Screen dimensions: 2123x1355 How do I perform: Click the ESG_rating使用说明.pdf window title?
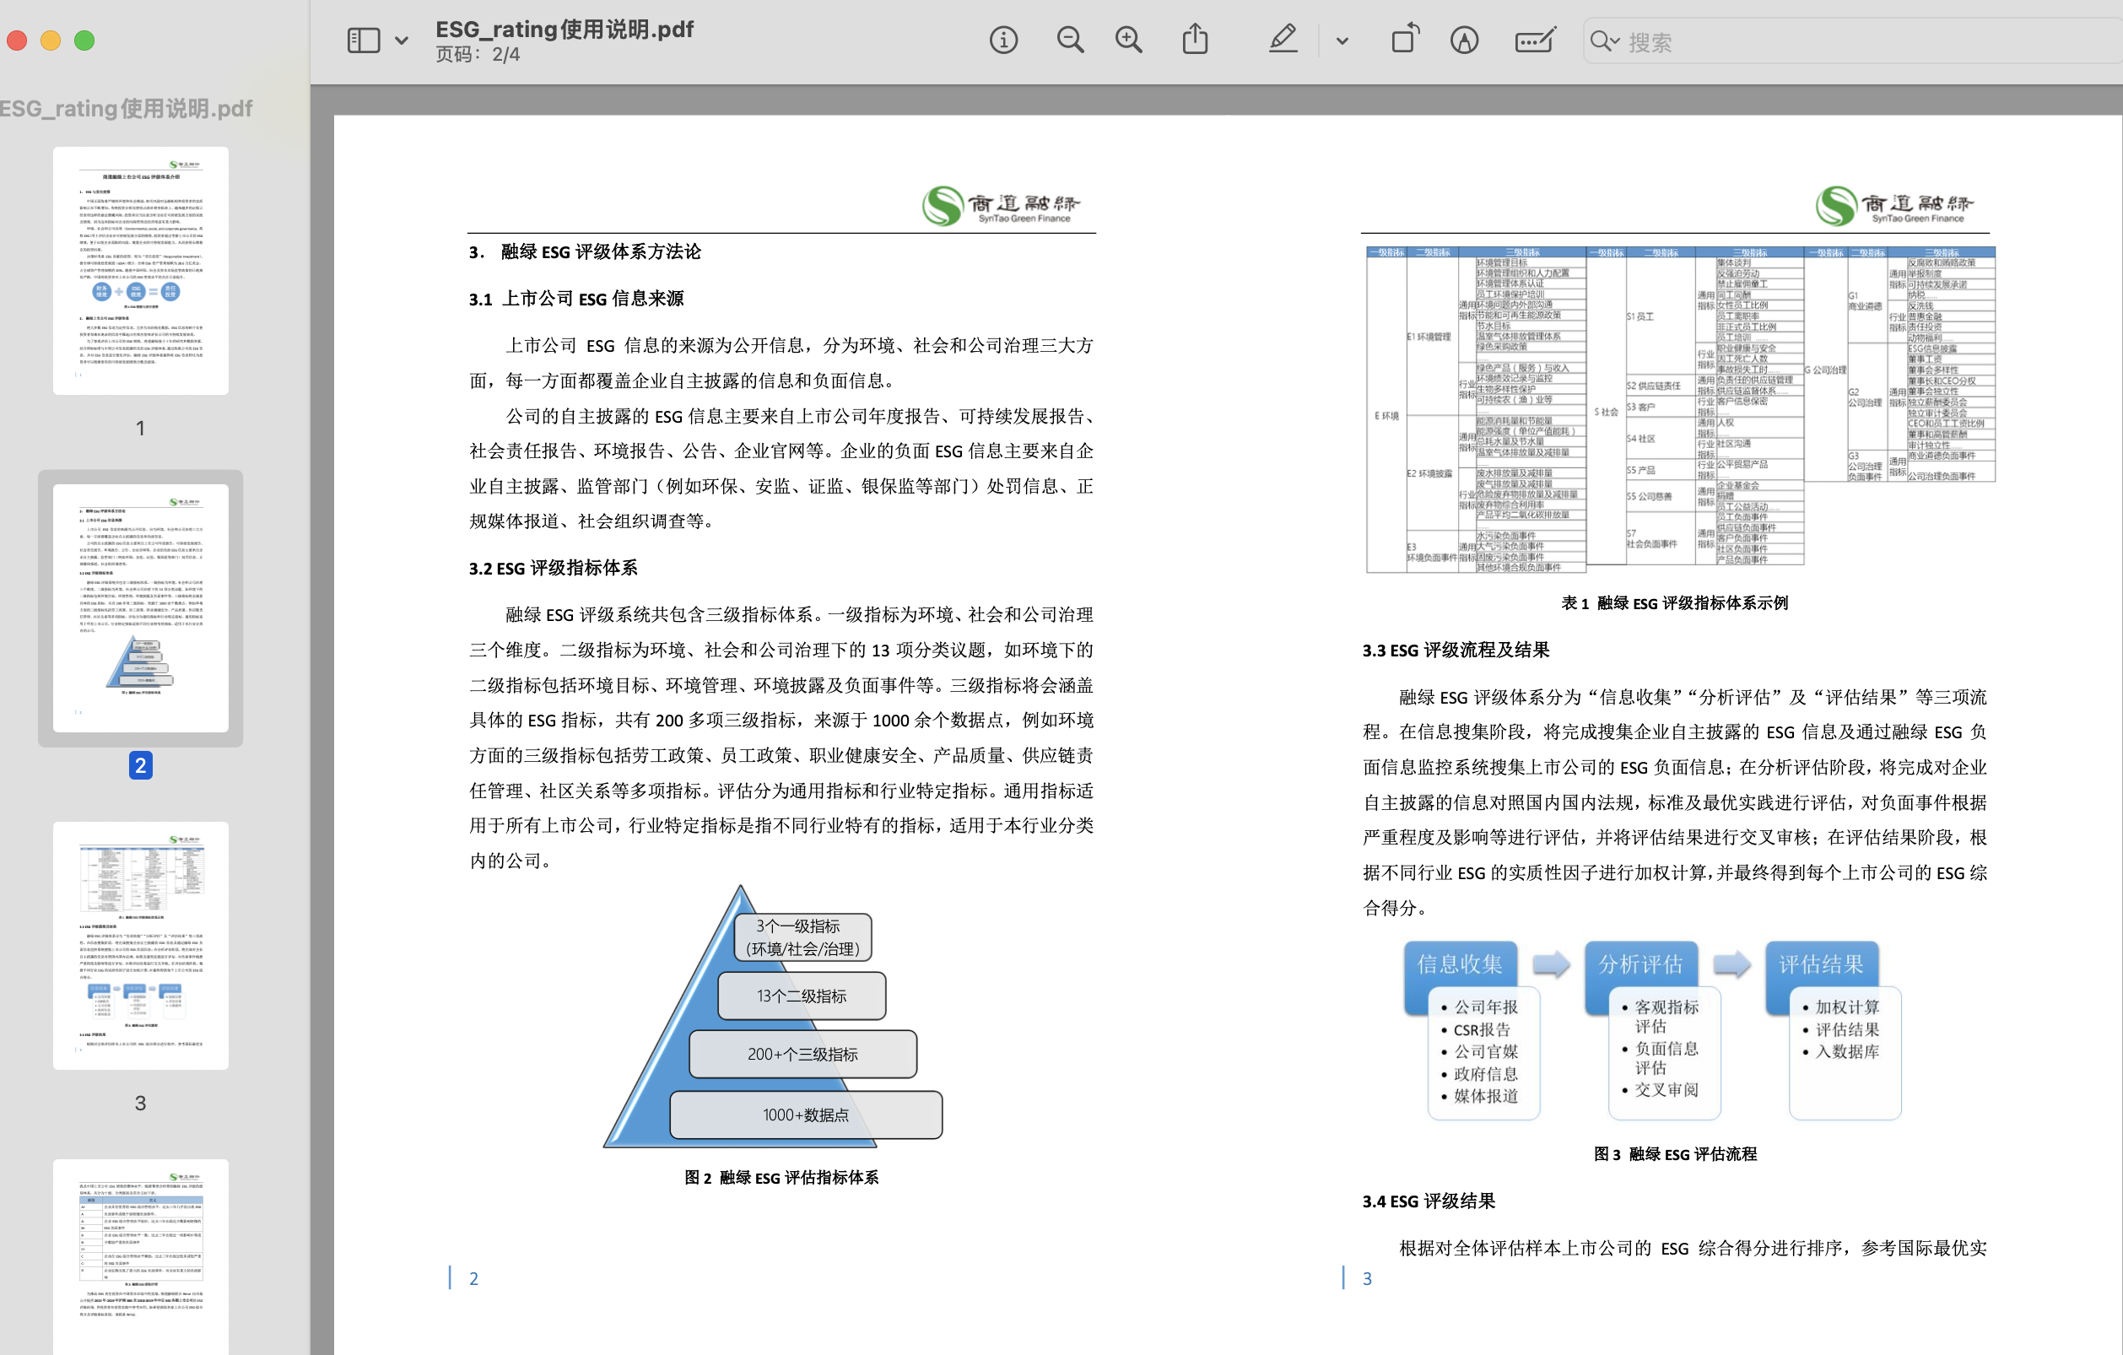[565, 29]
